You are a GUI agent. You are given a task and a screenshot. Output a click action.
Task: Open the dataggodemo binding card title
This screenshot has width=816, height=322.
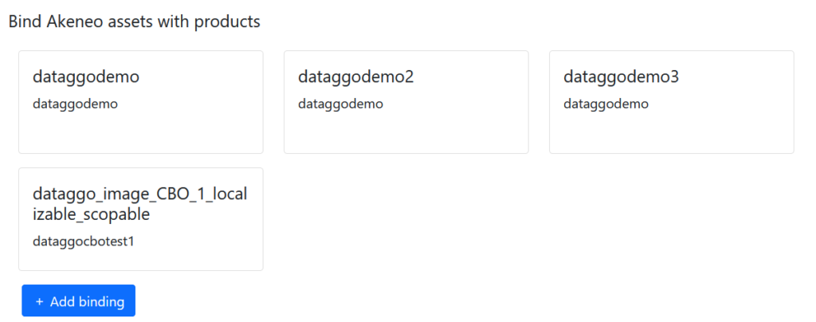(x=86, y=77)
